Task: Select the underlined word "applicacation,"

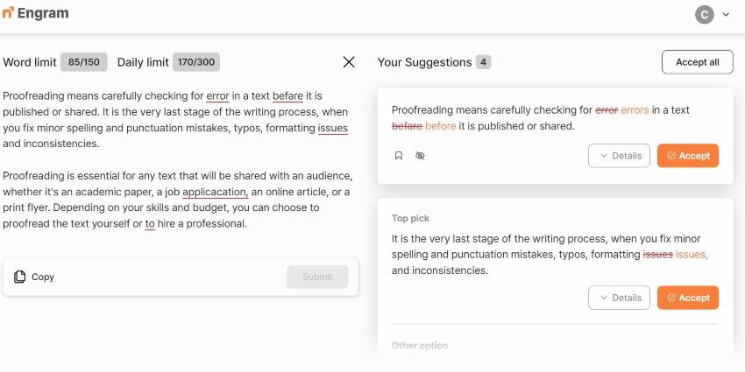Action: [216, 192]
